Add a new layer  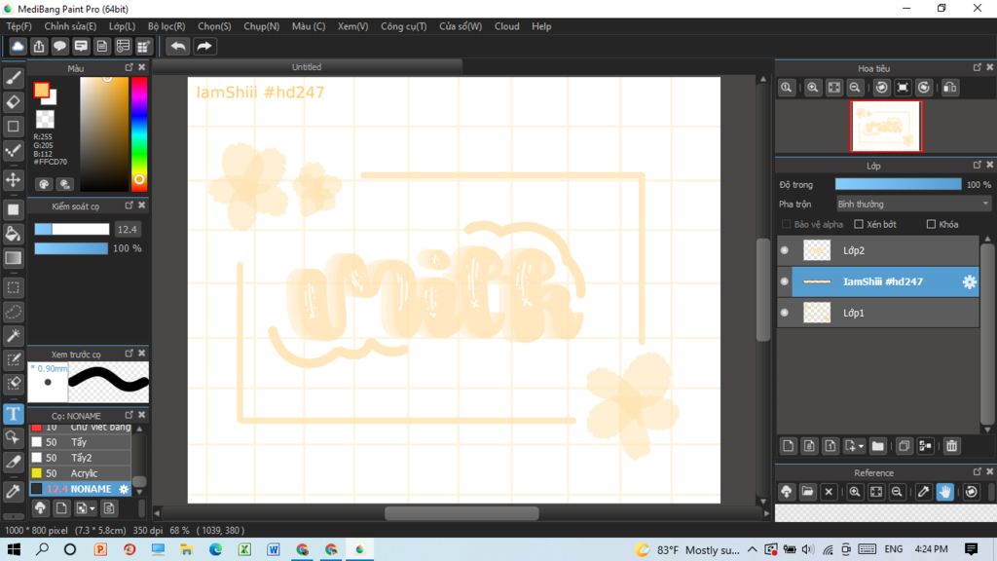pyautogui.click(x=789, y=446)
